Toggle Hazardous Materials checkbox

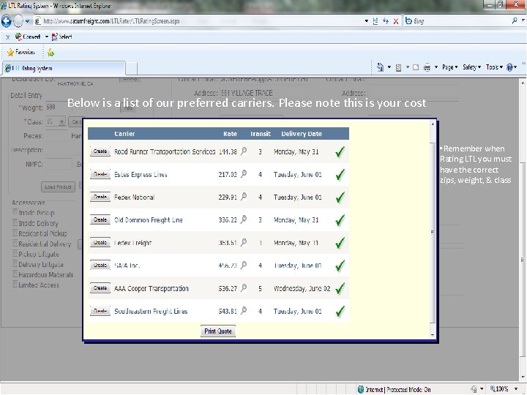pyautogui.click(x=15, y=274)
